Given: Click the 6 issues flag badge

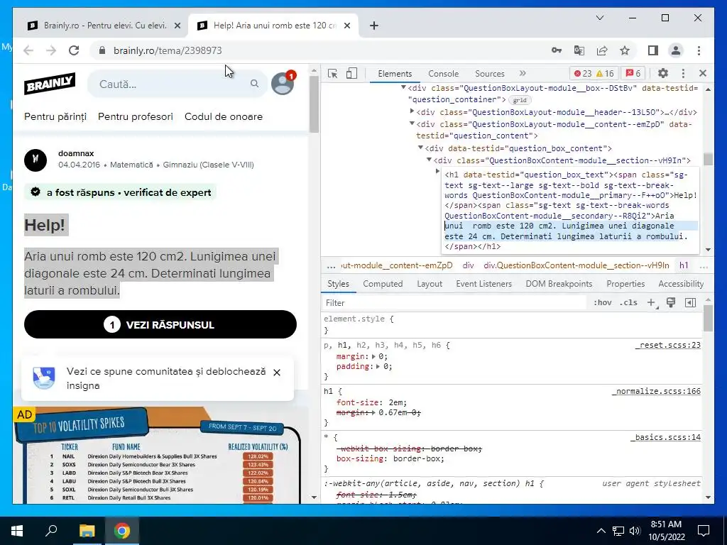Looking at the screenshot, I should pos(633,73).
